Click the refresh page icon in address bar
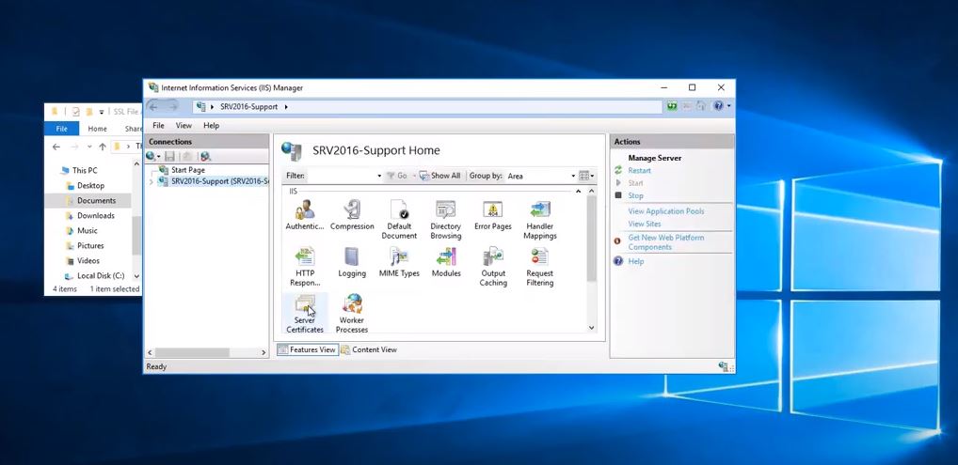The image size is (958, 465). pos(672,106)
